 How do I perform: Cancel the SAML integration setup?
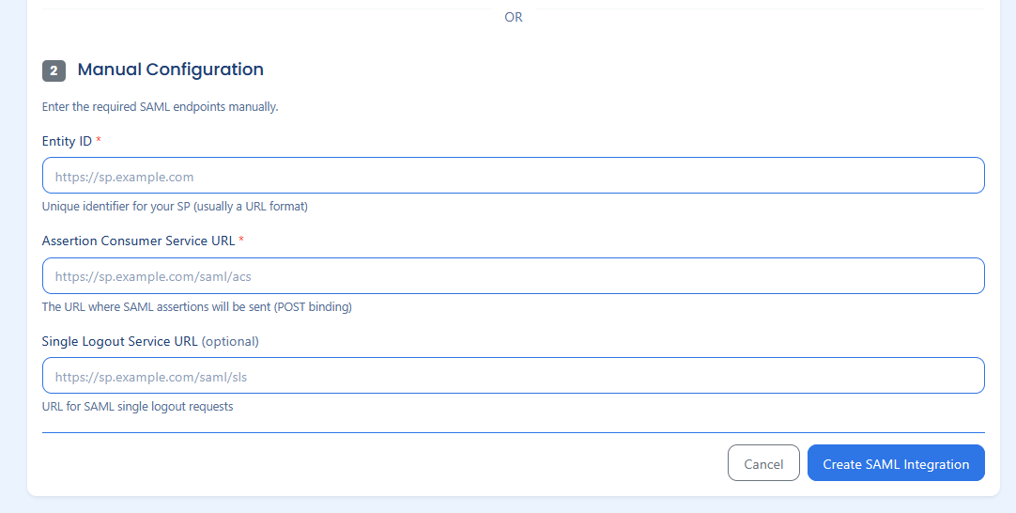pos(763,463)
